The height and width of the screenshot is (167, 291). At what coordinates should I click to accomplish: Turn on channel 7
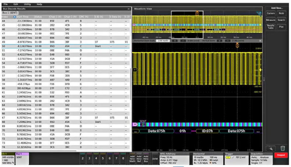pos(116,159)
